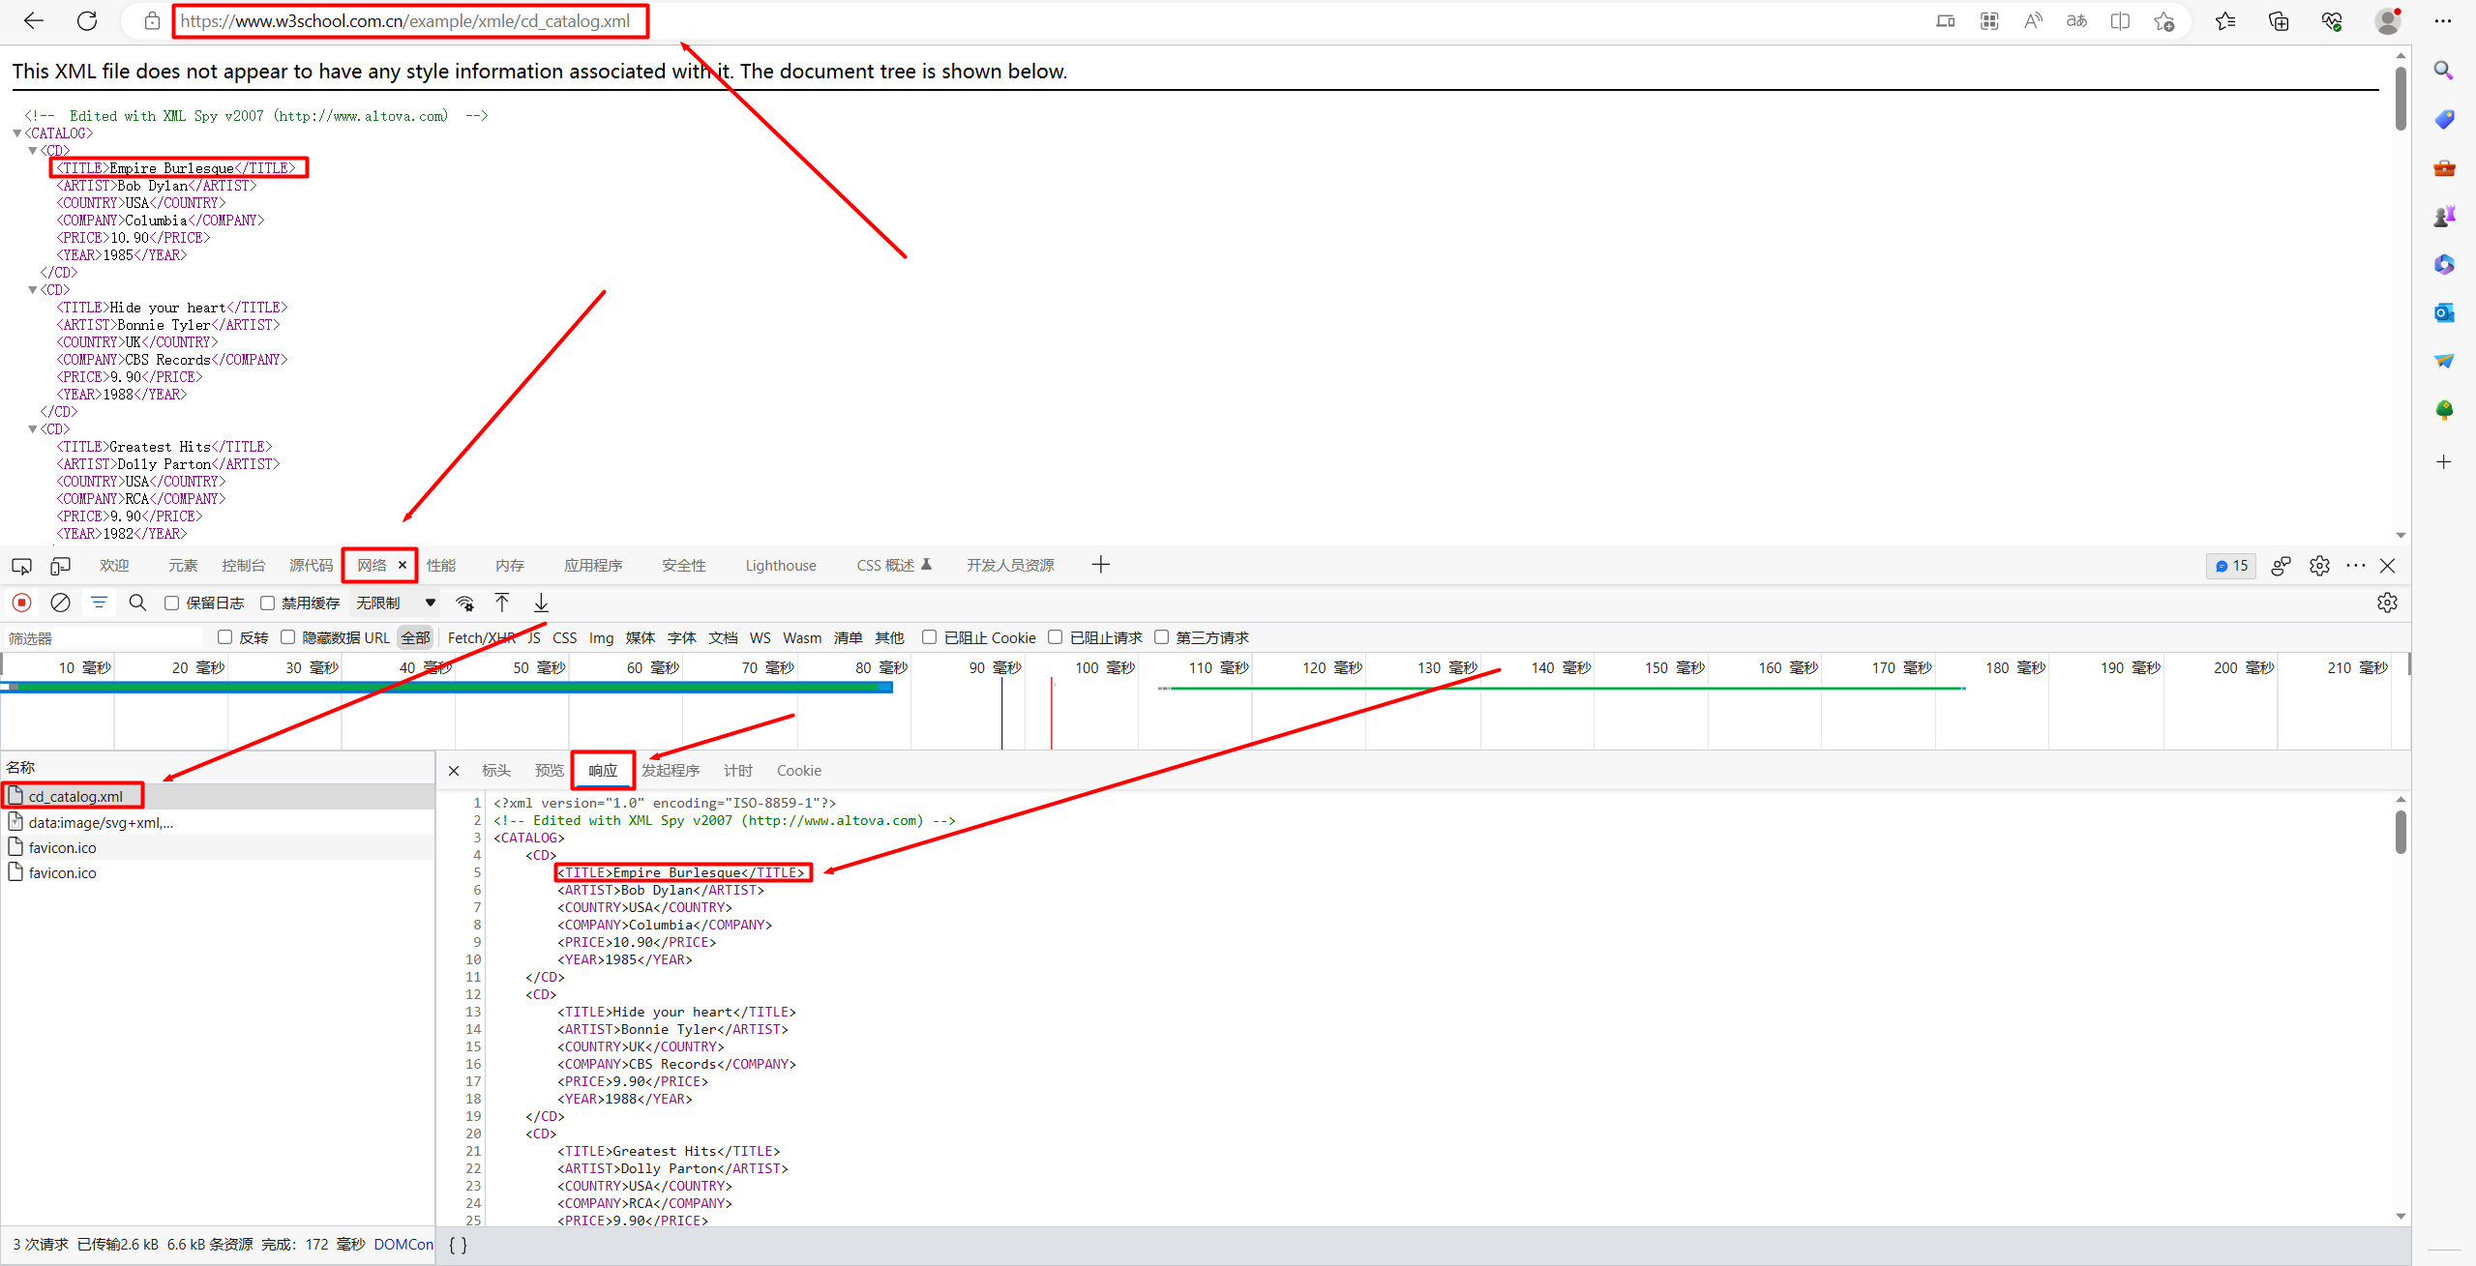Toggle the device emulation icon
The image size is (2476, 1266).
pos(60,566)
